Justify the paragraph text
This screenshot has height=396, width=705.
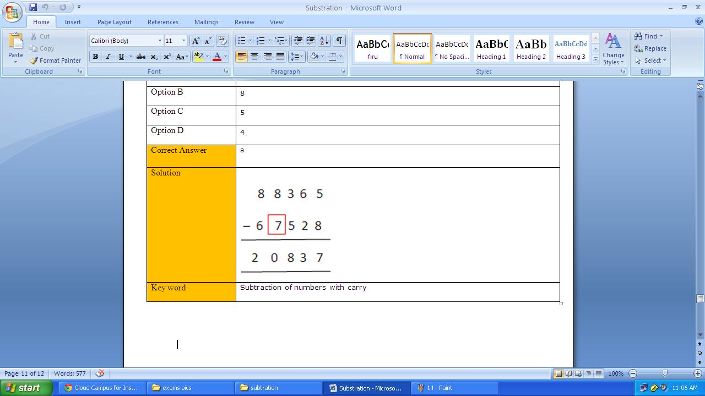pyautogui.click(x=280, y=57)
